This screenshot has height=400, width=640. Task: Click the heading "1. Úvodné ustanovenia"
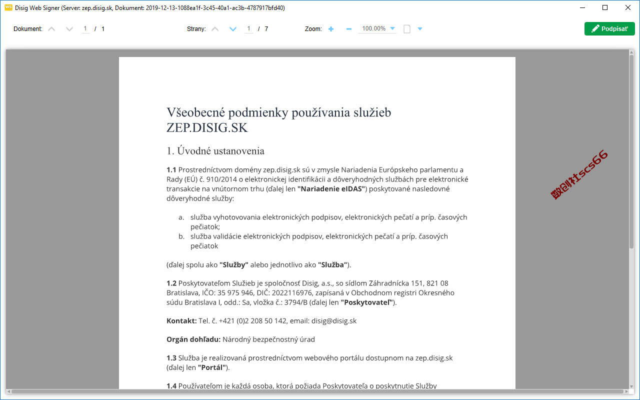coord(215,151)
